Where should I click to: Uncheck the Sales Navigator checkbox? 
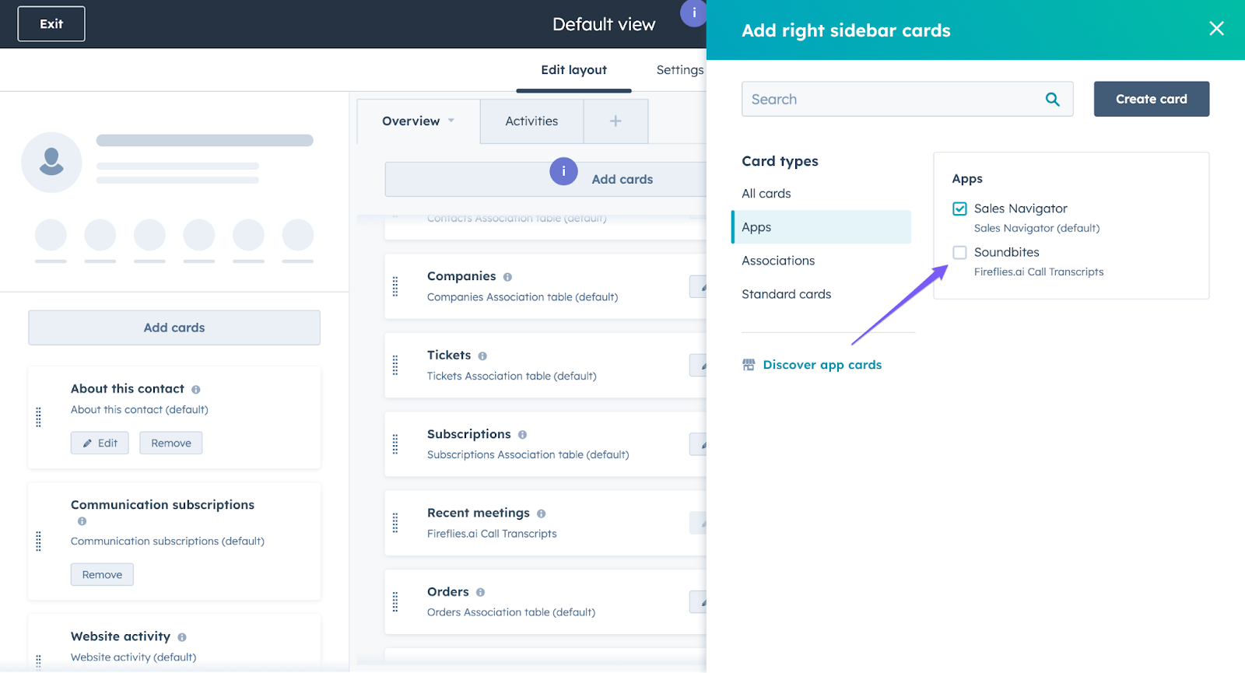pyautogui.click(x=959, y=209)
